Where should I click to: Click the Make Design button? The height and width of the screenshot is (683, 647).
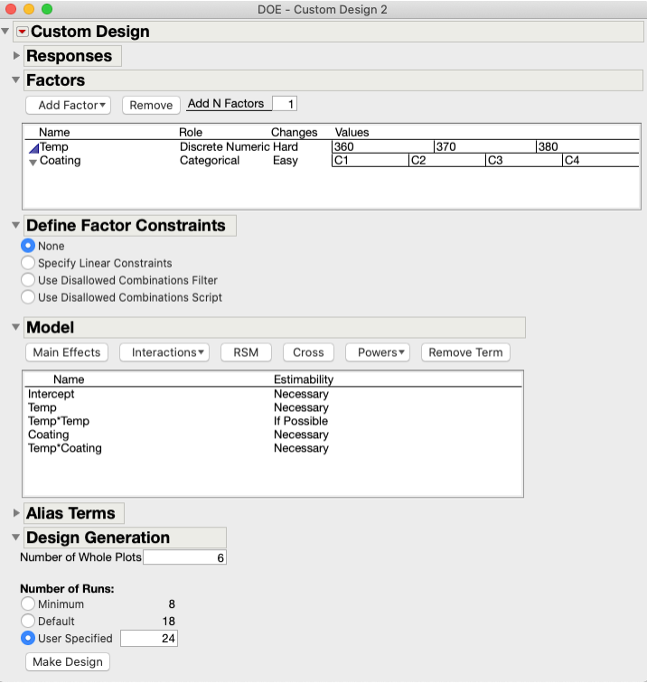[68, 662]
